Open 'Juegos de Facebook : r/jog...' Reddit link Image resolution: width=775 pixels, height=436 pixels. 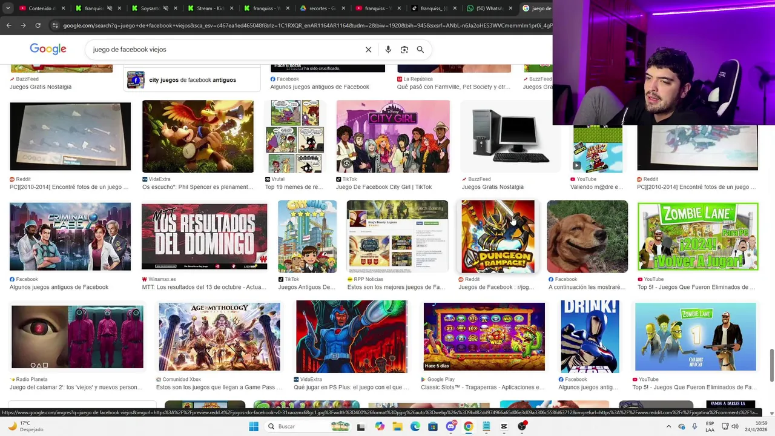click(496, 287)
